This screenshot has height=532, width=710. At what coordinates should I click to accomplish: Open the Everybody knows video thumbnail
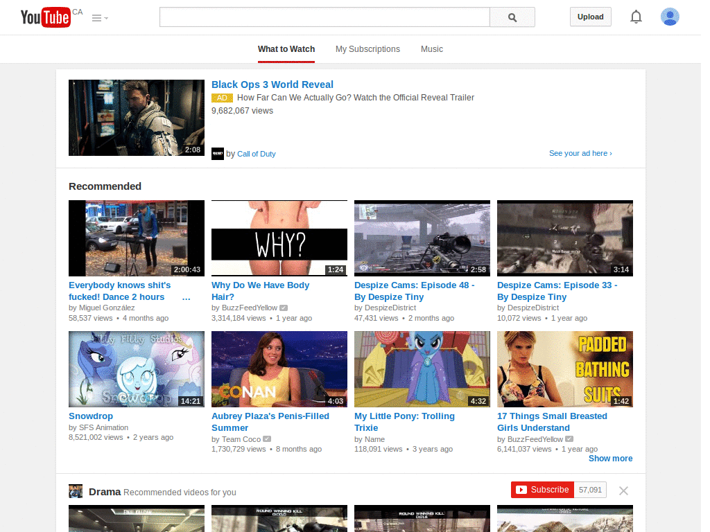(x=137, y=238)
